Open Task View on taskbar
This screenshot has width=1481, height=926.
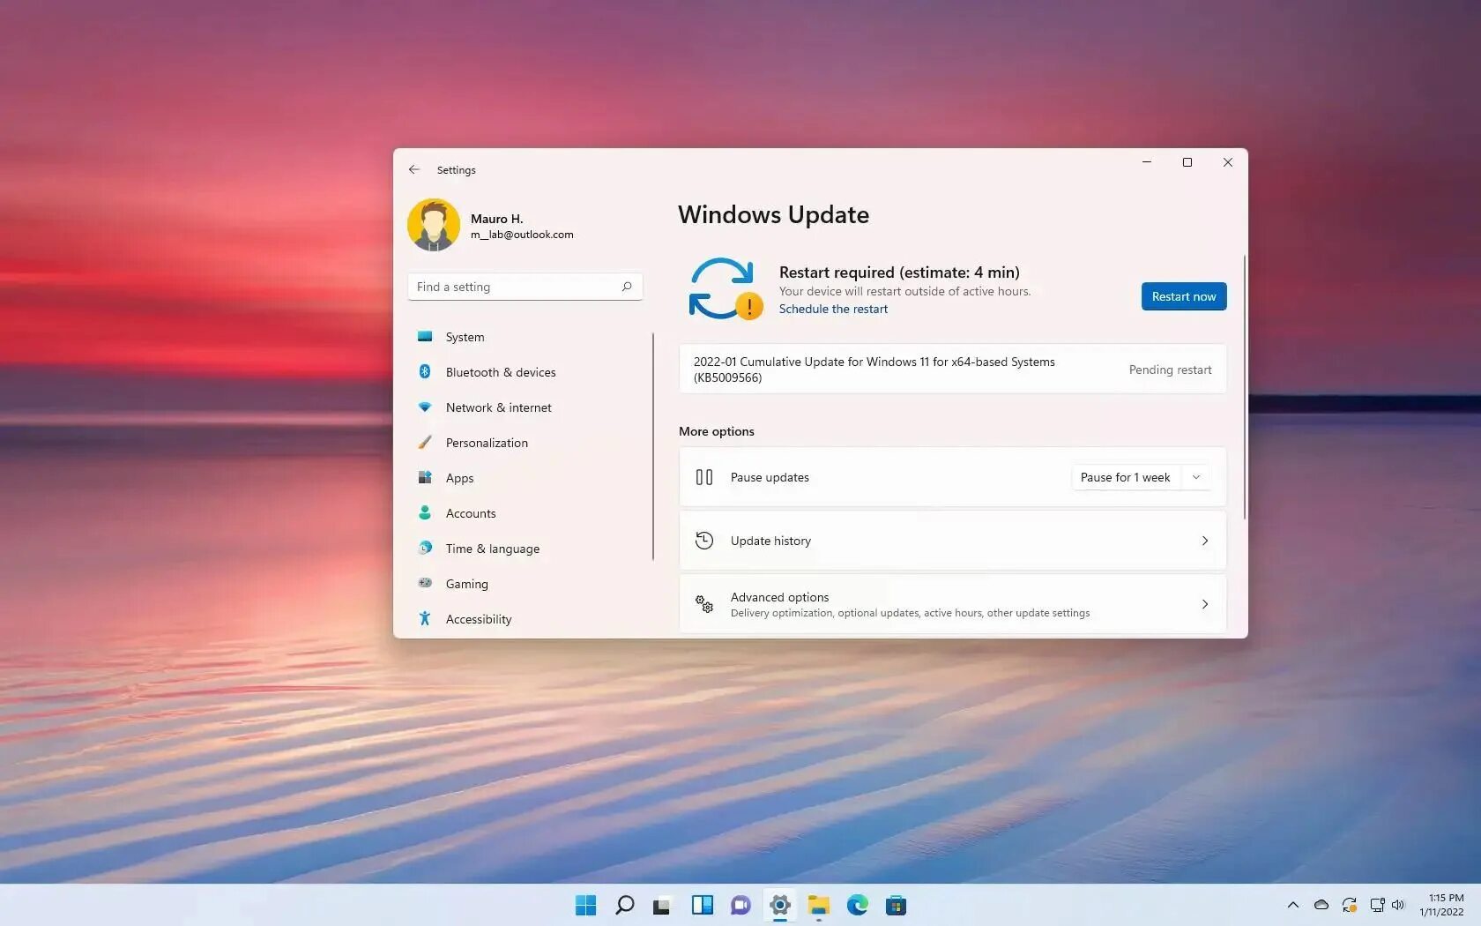pyautogui.click(x=662, y=905)
